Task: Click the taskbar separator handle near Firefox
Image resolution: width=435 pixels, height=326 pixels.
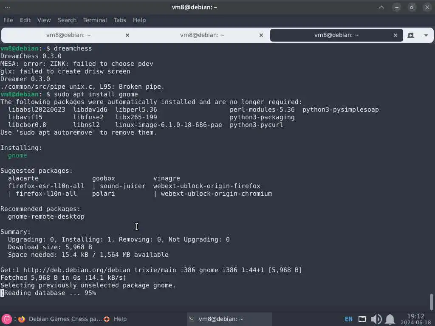Action: (x=15, y=319)
